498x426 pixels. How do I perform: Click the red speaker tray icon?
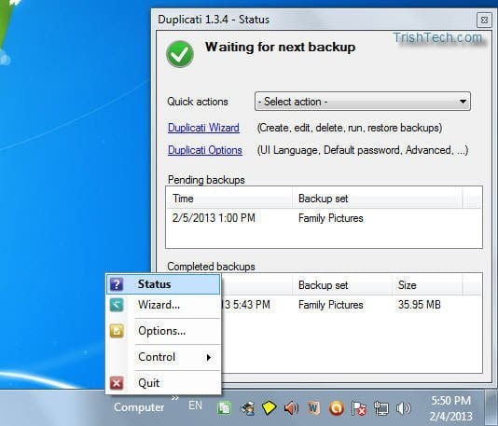tap(291, 408)
